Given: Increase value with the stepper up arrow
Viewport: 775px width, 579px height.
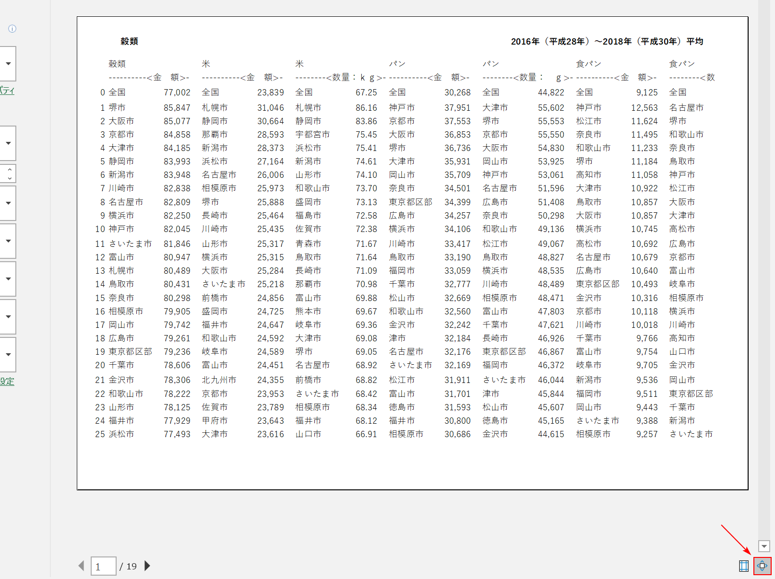Looking at the screenshot, I should coord(9,169).
